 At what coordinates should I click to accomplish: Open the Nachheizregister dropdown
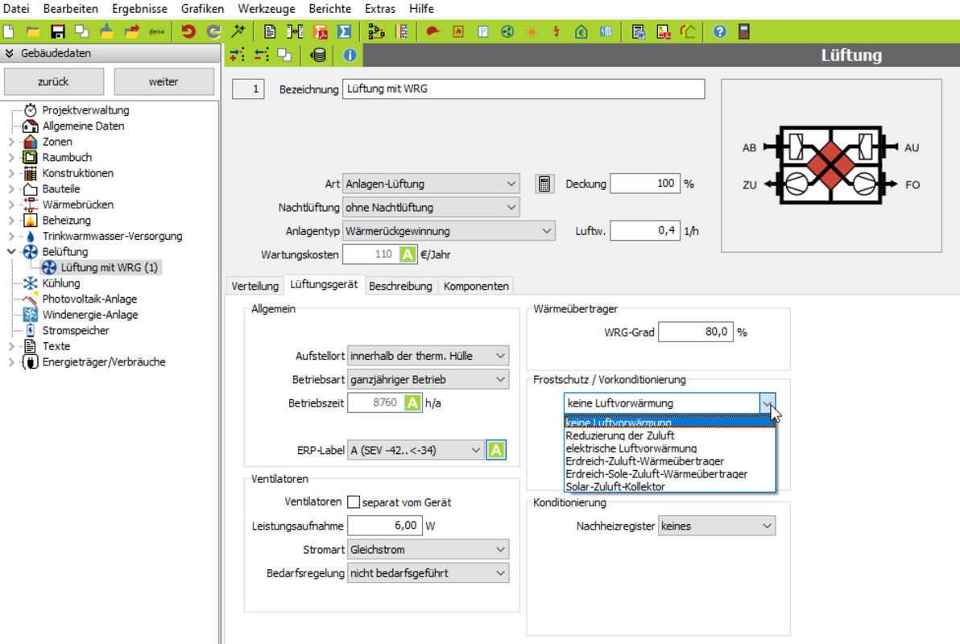tap(717, 526)
